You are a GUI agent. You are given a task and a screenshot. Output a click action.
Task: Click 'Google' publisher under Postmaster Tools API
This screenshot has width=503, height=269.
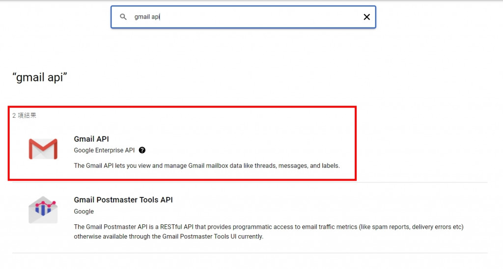(84, 211)
